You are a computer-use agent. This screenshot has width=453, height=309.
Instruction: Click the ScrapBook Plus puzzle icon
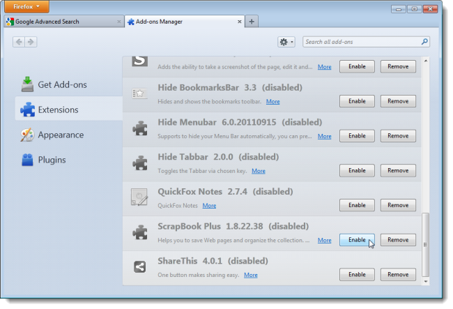pyautogui.click(x=140, y=232)
